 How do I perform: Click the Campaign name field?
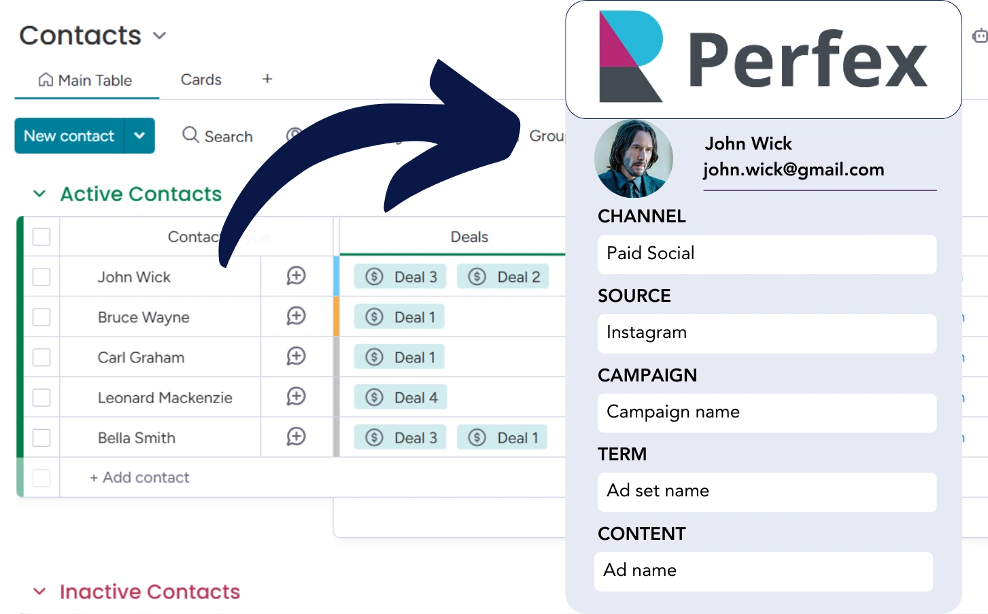(x=767, y=413)
